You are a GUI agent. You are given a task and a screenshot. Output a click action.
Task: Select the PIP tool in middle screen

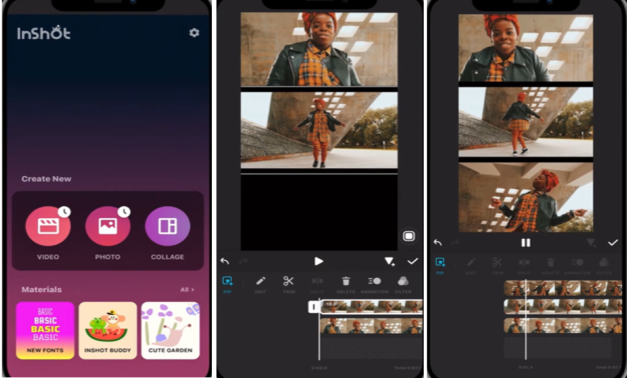click(228, 285)
